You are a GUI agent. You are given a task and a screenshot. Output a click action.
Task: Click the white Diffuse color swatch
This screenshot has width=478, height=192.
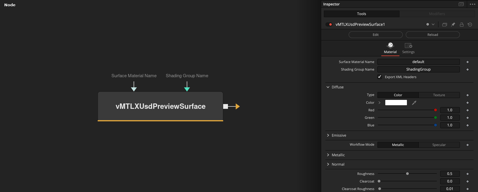pyautogui.click(x=396, y=103)
